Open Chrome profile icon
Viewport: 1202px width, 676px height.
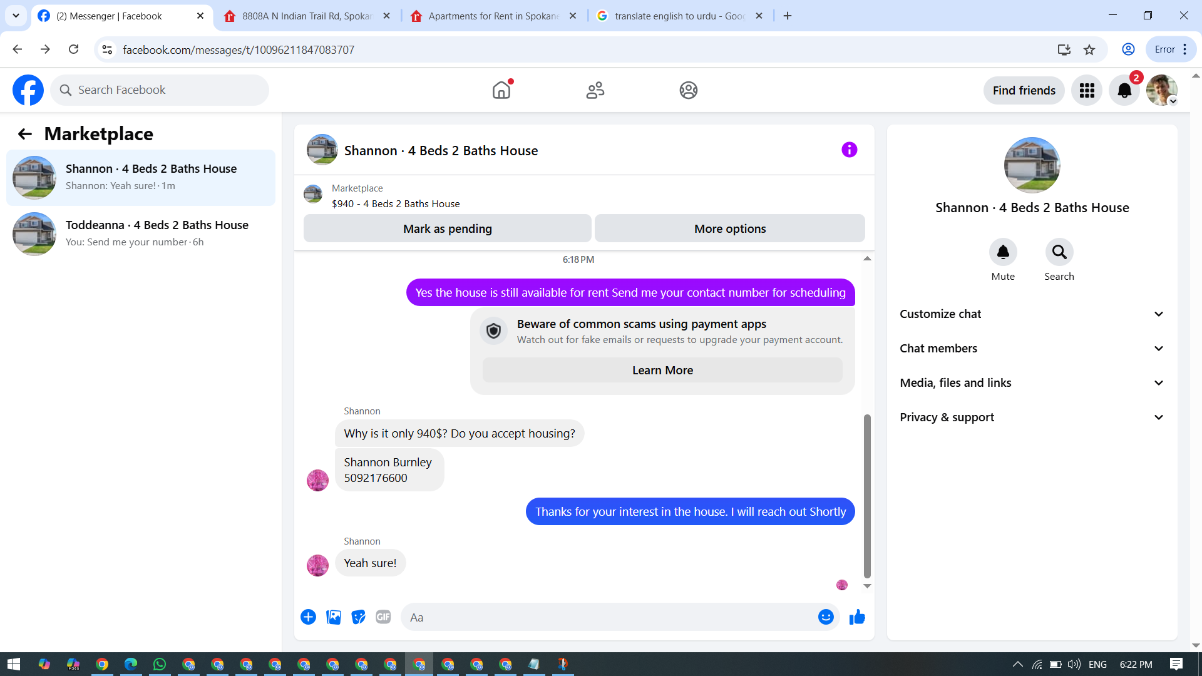coord(1128,49)
